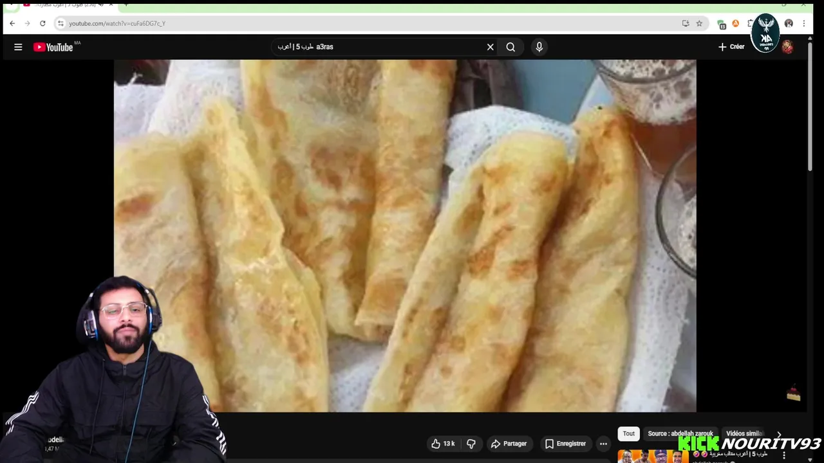824x463 pixels.
Task: Share the video via Partager
Action: coord(509,444)
